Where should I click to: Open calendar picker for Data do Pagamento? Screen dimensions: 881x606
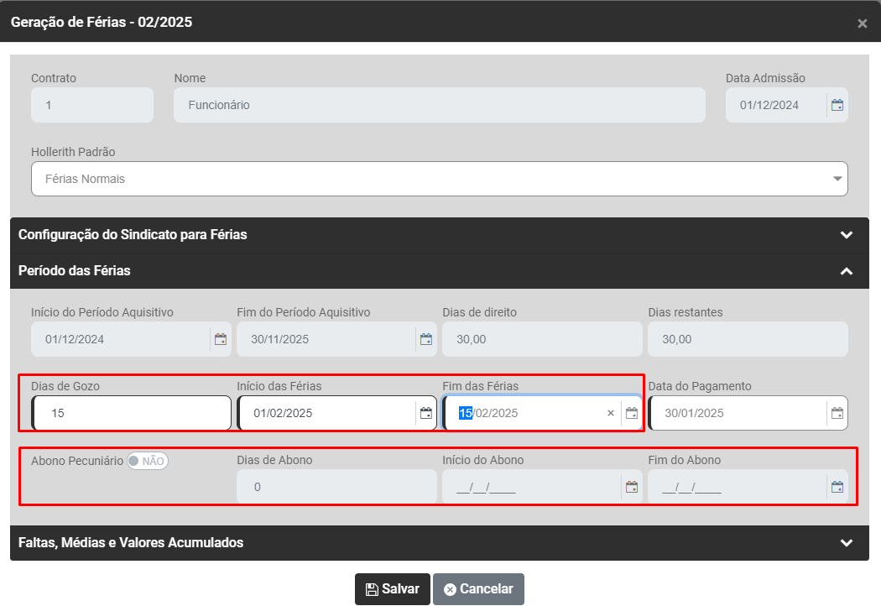(837, 413)
